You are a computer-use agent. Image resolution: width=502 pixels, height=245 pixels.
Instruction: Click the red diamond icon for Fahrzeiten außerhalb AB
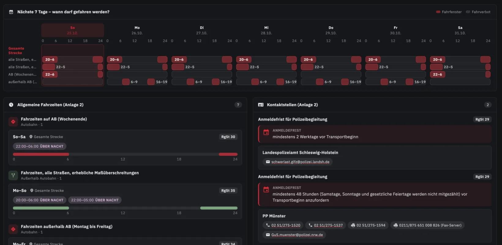click(13, 229)
